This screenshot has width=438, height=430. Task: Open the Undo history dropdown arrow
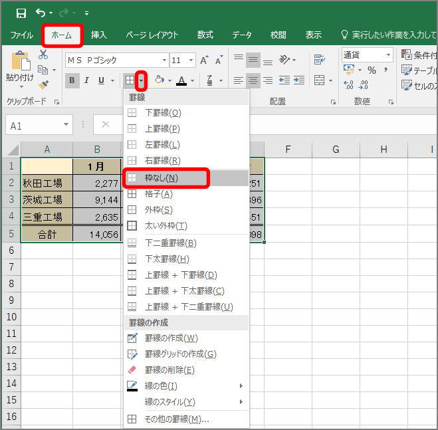[x=51, y=13]
